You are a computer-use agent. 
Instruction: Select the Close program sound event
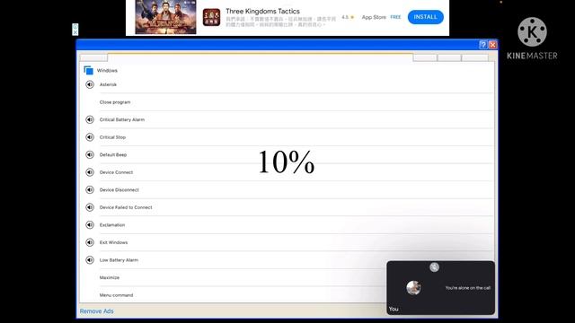click(115, 102)
